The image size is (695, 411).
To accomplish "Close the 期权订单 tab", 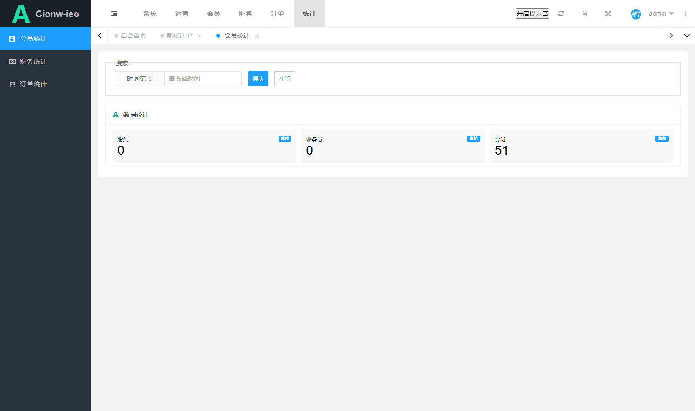I will [199, 36].
